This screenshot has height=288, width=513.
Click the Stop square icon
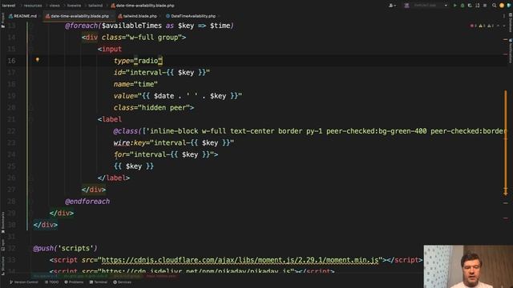(485, 6)
